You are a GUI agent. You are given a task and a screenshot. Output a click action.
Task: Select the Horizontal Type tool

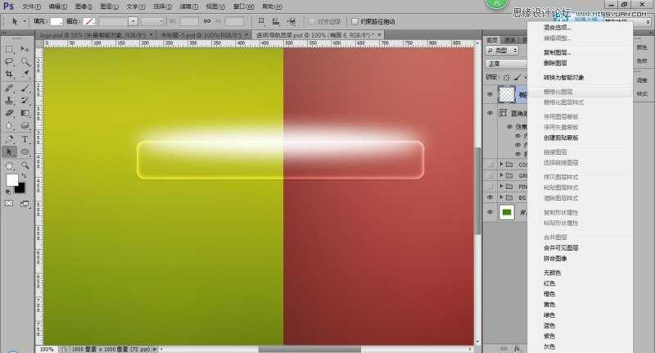(25, 138)
